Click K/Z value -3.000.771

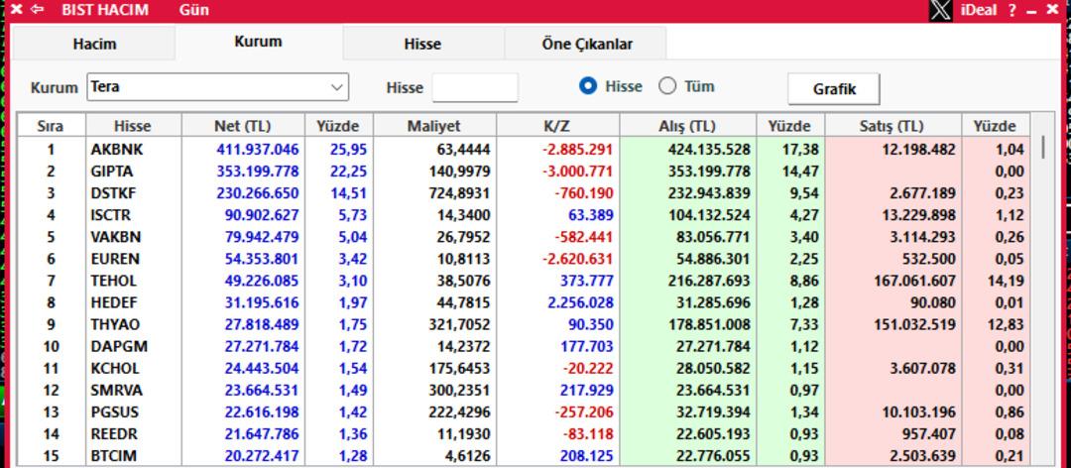click(x=578, y=172)
